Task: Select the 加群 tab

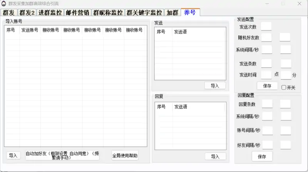Action: (172, 13)
